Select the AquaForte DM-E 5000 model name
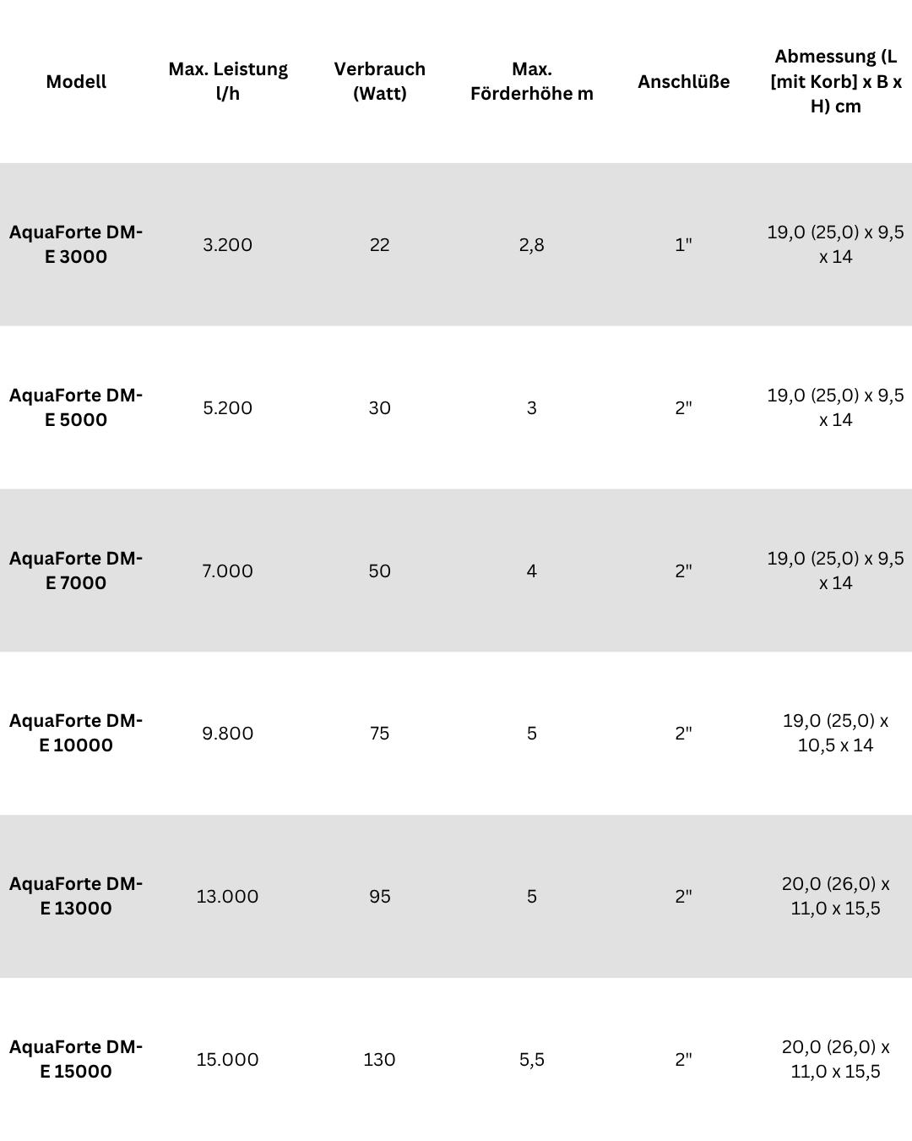The height and width of the screenshot is (1141, 912). [x=76, y=407]
